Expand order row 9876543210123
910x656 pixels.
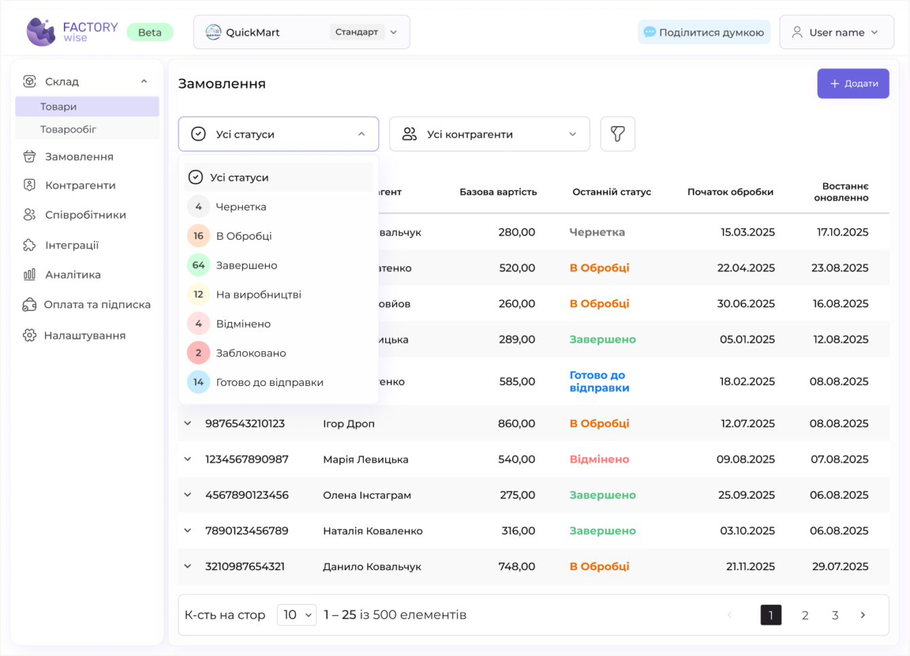tap(188, 423)
